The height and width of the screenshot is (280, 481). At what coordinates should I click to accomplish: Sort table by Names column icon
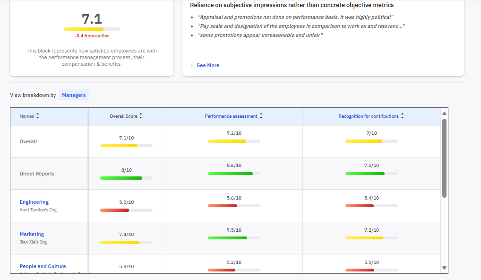tap(38, 116)
